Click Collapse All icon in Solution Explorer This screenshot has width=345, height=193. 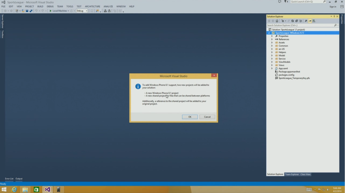tap(296, 21)
